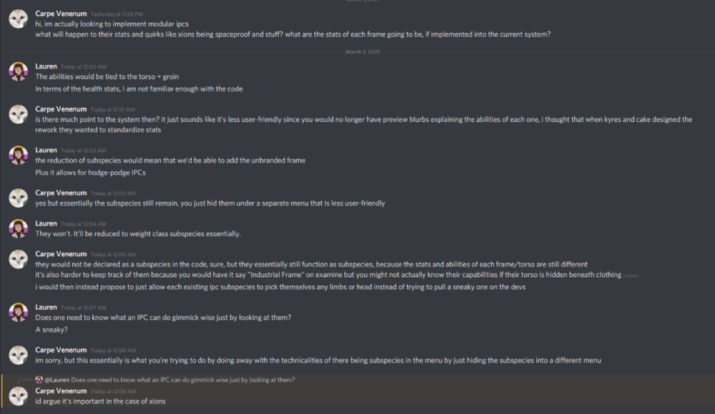
Task: Open Lauren's avatar beside her 12:00 AM message
Action: [x=18, y=71]
